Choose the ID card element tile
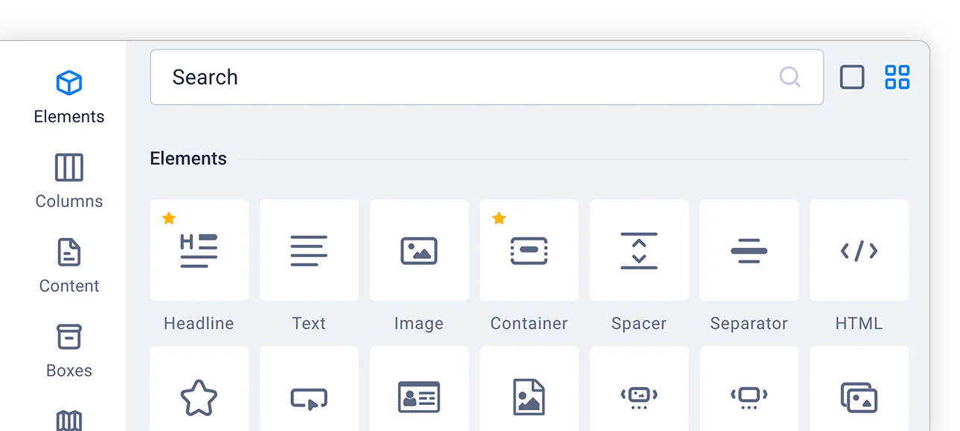The width and height of the screenshot is (960, 431). pos(419,389)
